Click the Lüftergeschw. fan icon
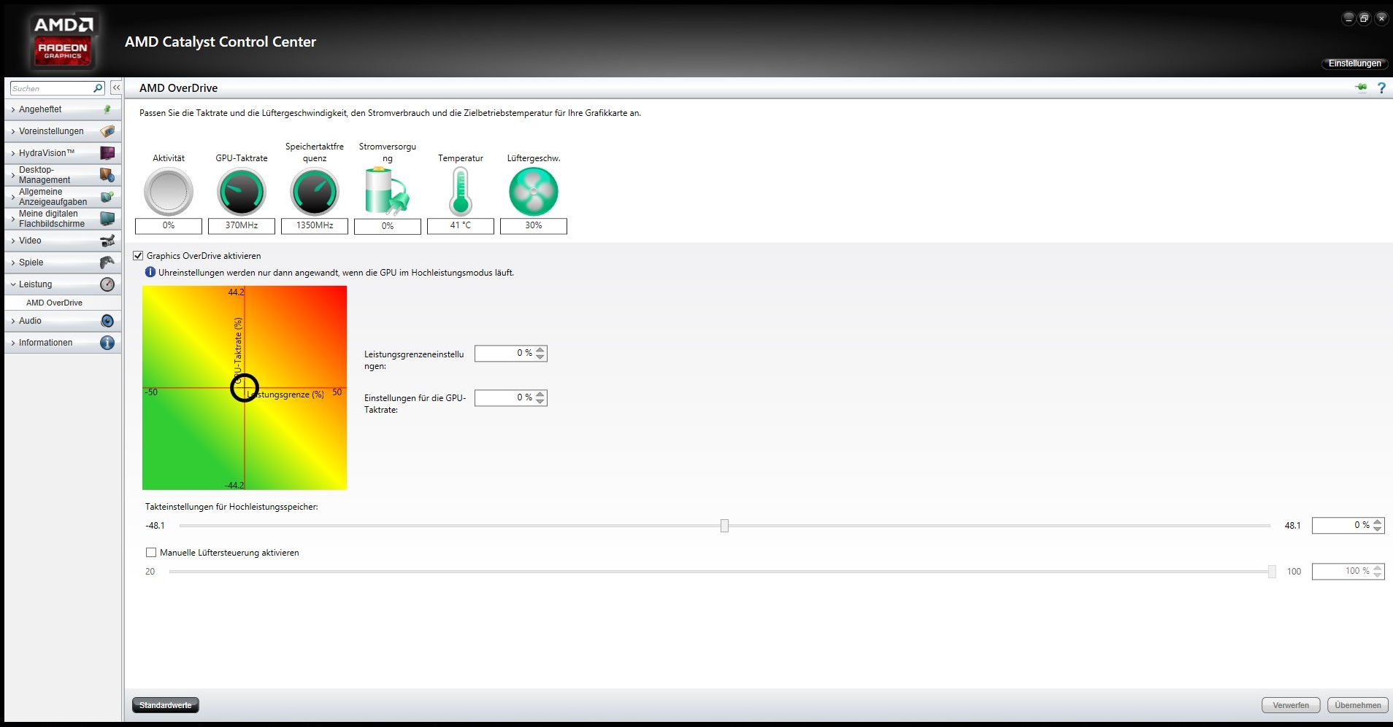The width and height of the screenshot is (1393, 727). pos(534,192)
